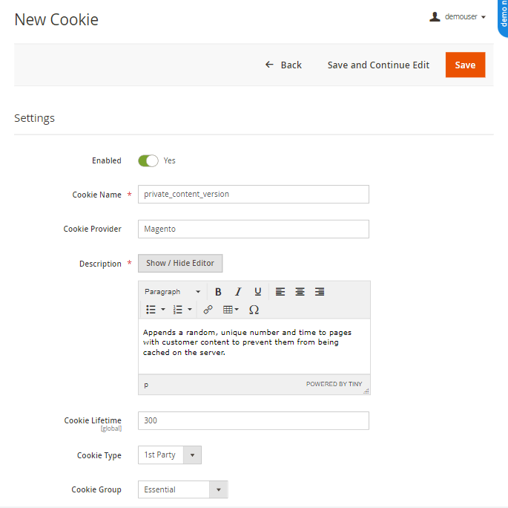This screenshot has height=508, width=508.
Task: Toggle the Enabled switch
Action: coord(148,160)
